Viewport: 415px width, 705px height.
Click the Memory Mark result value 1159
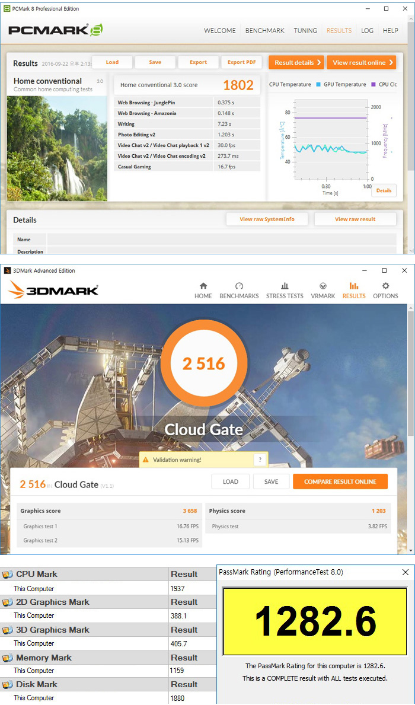click(178, 671)
